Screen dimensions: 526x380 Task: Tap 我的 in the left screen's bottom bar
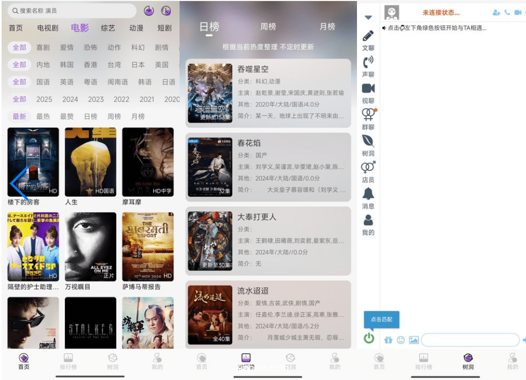157,362
